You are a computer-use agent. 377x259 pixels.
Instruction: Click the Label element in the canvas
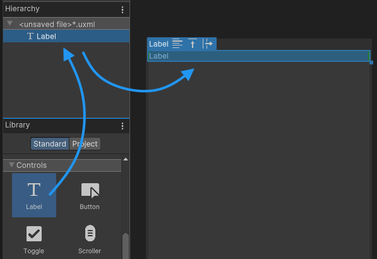click(x=259, y=56)
